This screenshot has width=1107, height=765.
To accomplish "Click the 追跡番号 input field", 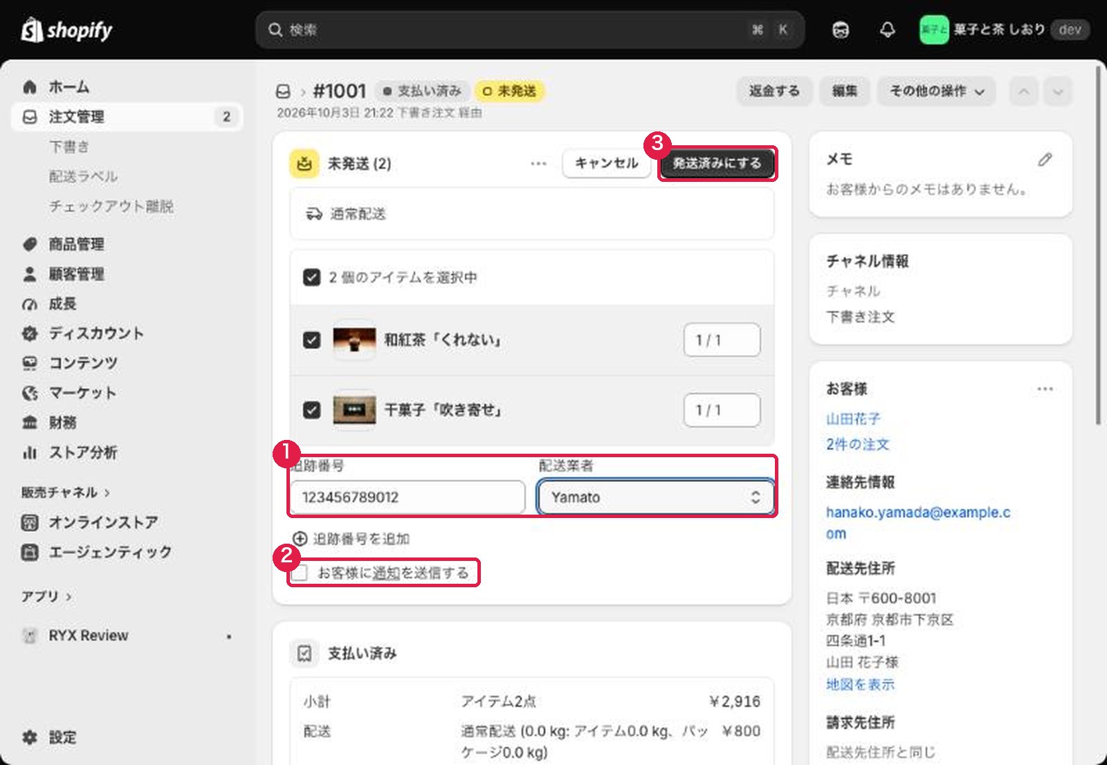I will click(408, 497).
